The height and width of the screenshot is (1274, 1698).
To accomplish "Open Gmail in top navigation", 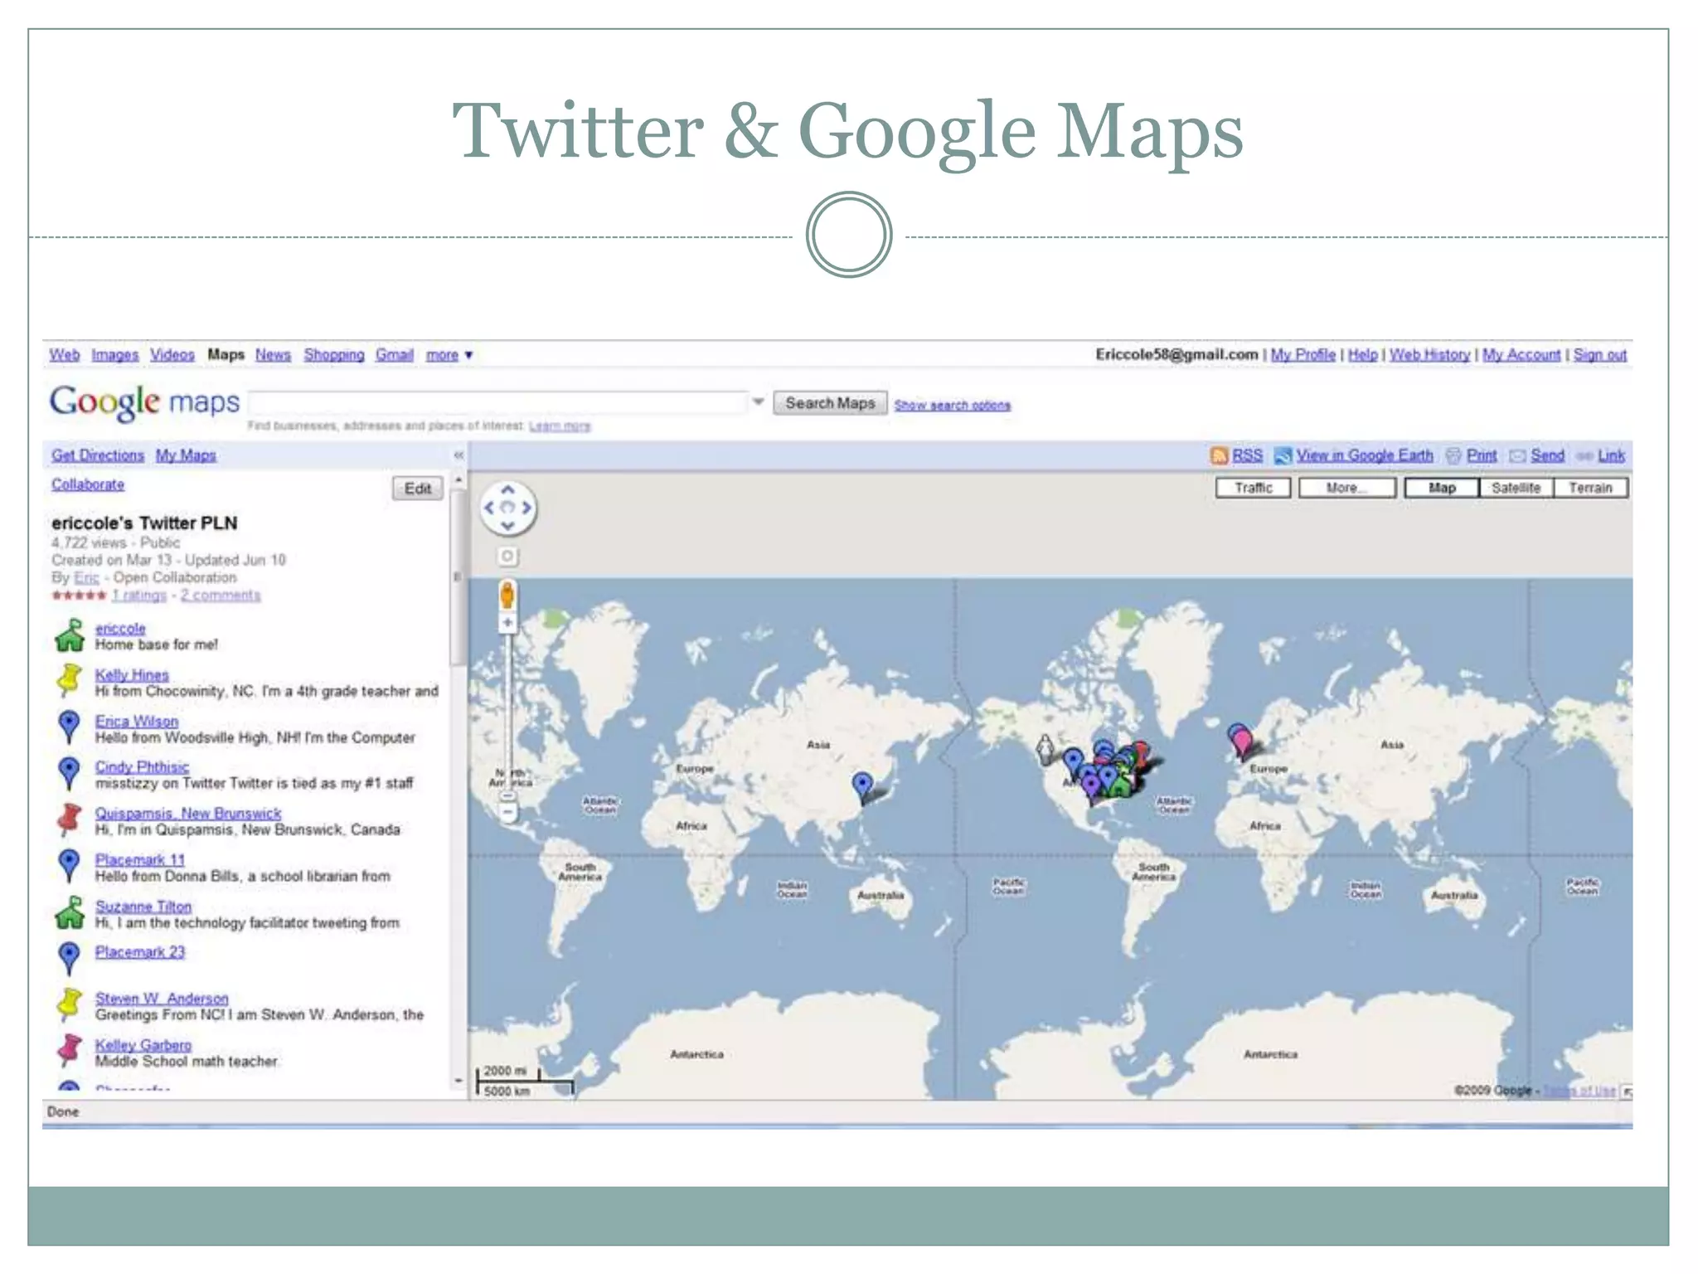I will pos(394,355).
